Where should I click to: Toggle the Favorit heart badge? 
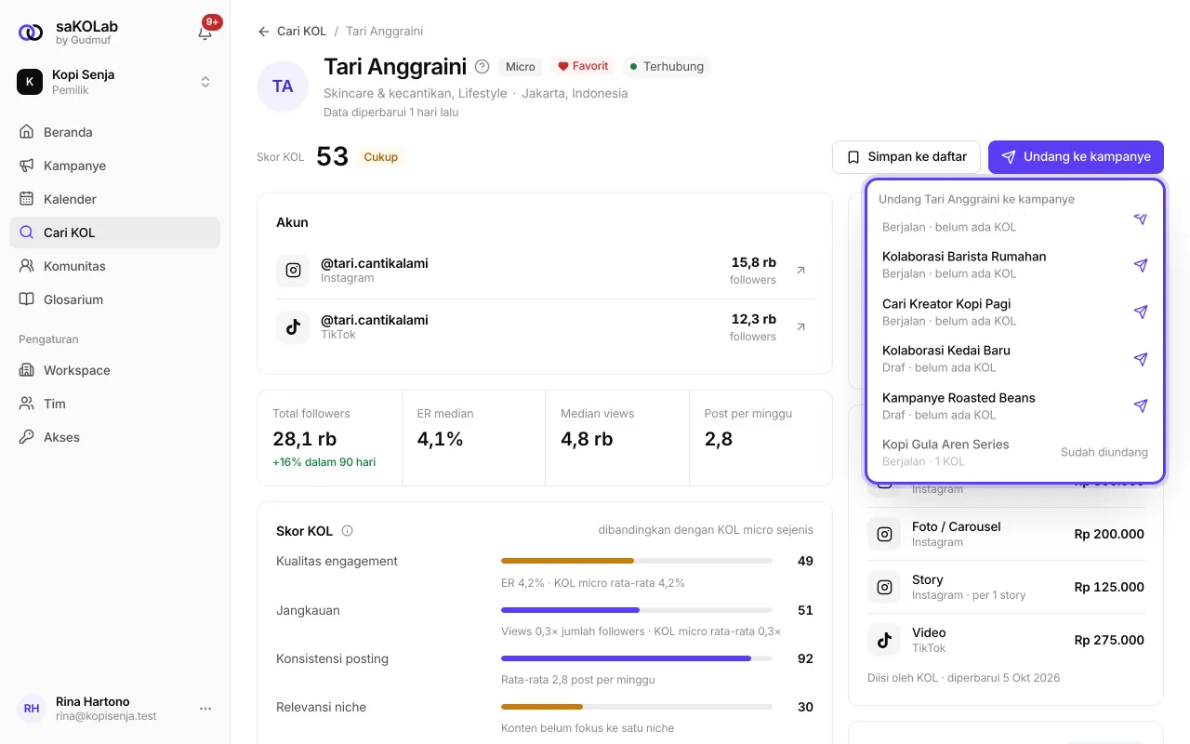pyautogui.click(x=583, y=67)
